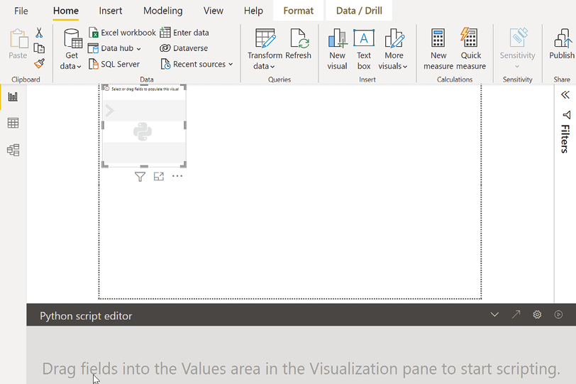This screenshot has height=384, width=576.
Task: Open the View ribbon tab
Action: click(213, 11)
